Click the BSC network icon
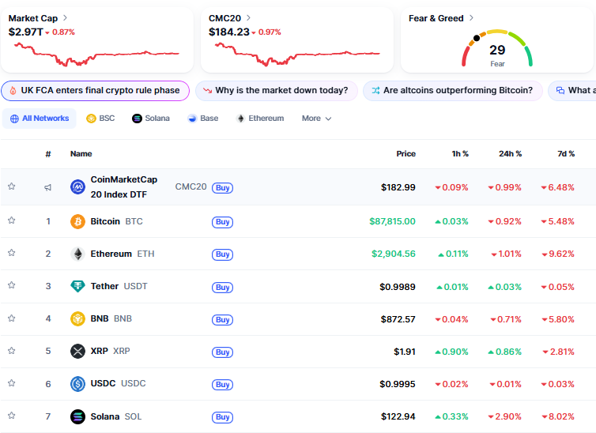Screen dimensions: 596x433 [91, 119]
